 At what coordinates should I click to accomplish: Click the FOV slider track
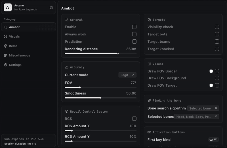(x=101, y=87)
